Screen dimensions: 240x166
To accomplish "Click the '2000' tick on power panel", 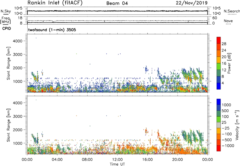I will (x=17, y=68).
